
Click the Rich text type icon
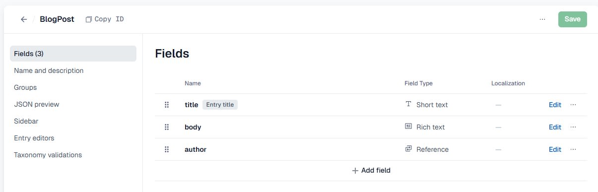point(408,127)
